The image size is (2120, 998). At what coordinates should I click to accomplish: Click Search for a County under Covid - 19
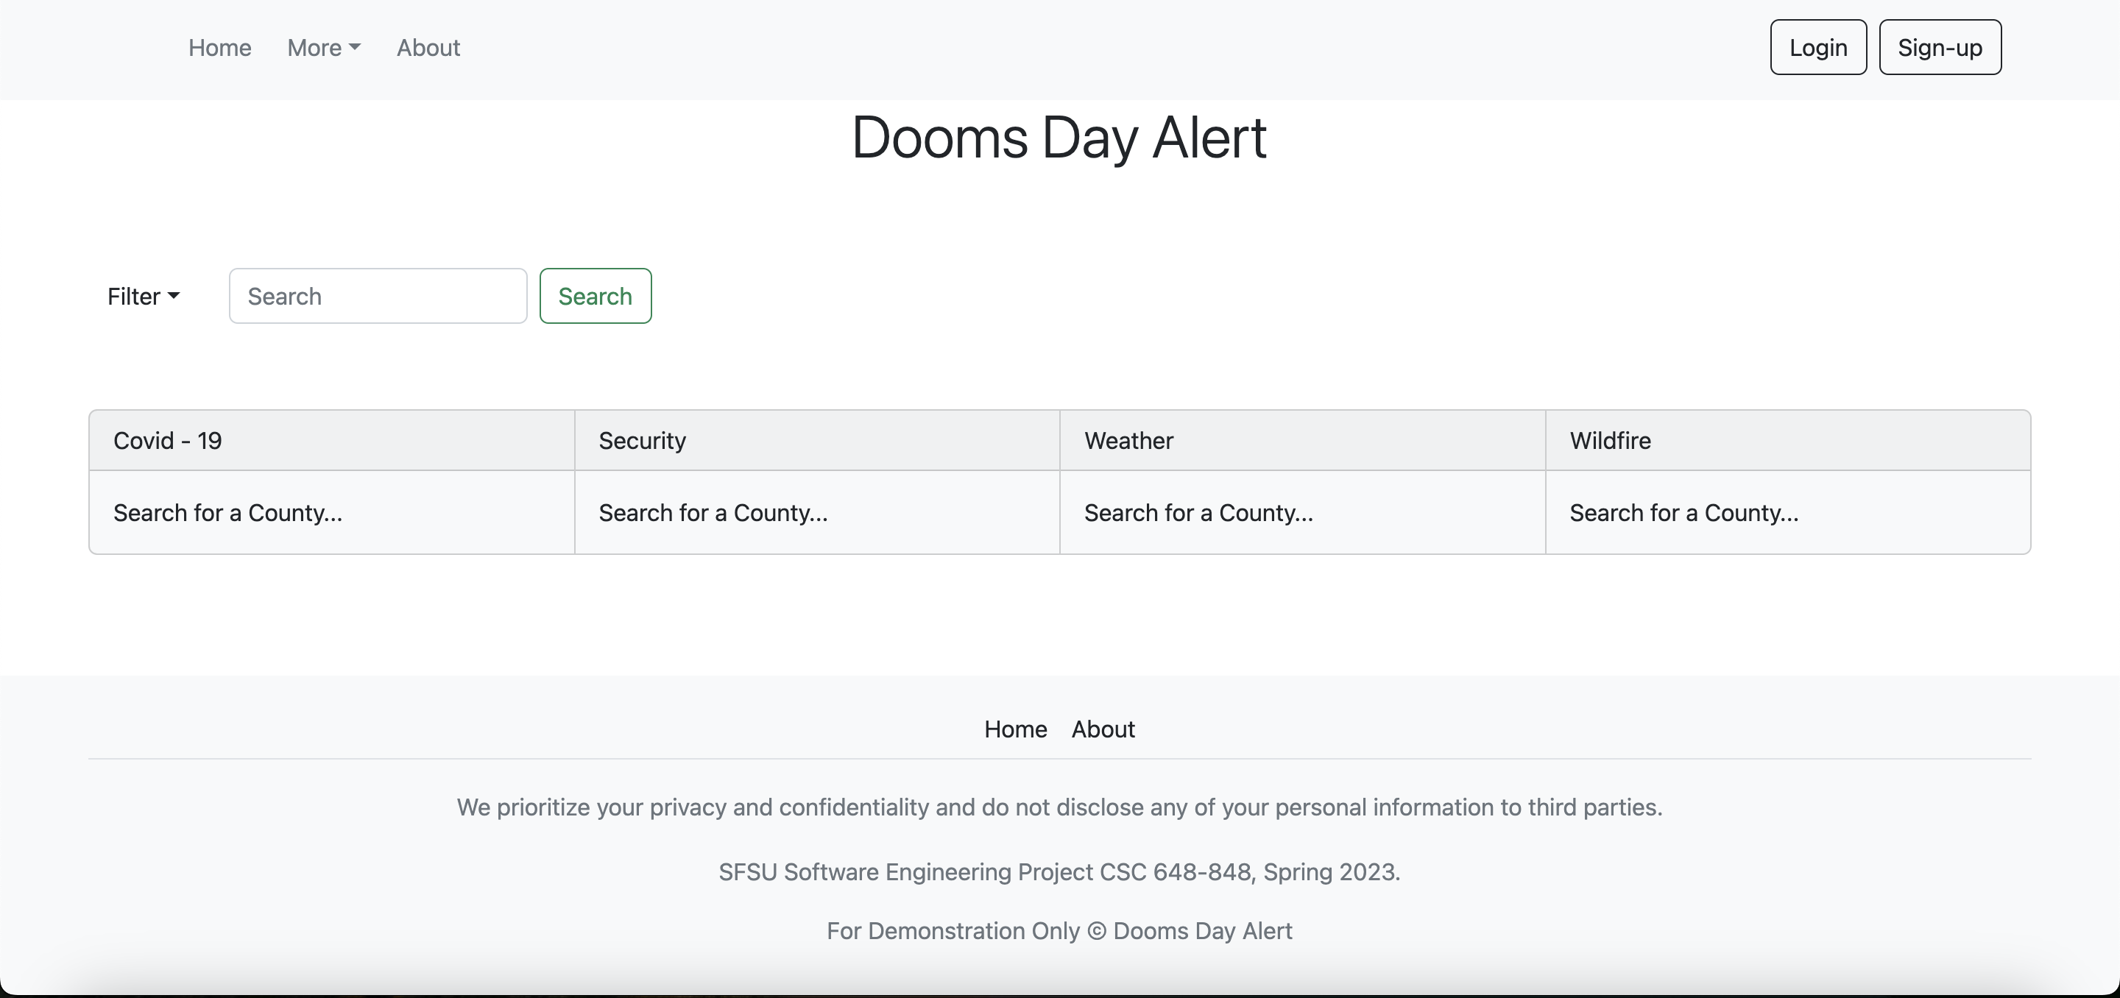coord(228,512)
